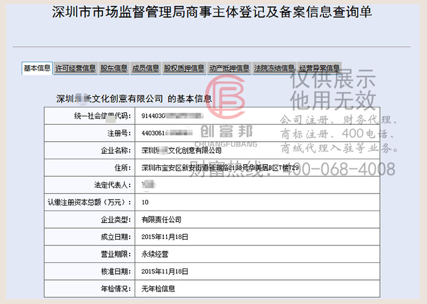Click the 营业期限 label
The image size is (427, 304).
[x=116, y=254]
